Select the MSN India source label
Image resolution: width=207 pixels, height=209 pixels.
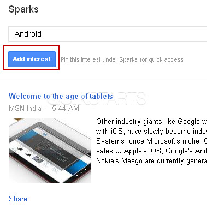25,109
